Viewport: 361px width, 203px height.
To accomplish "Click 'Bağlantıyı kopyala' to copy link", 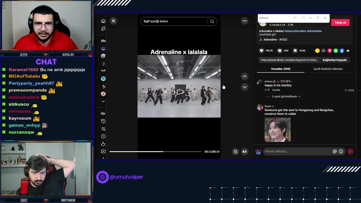I will [x=334, y=60].
